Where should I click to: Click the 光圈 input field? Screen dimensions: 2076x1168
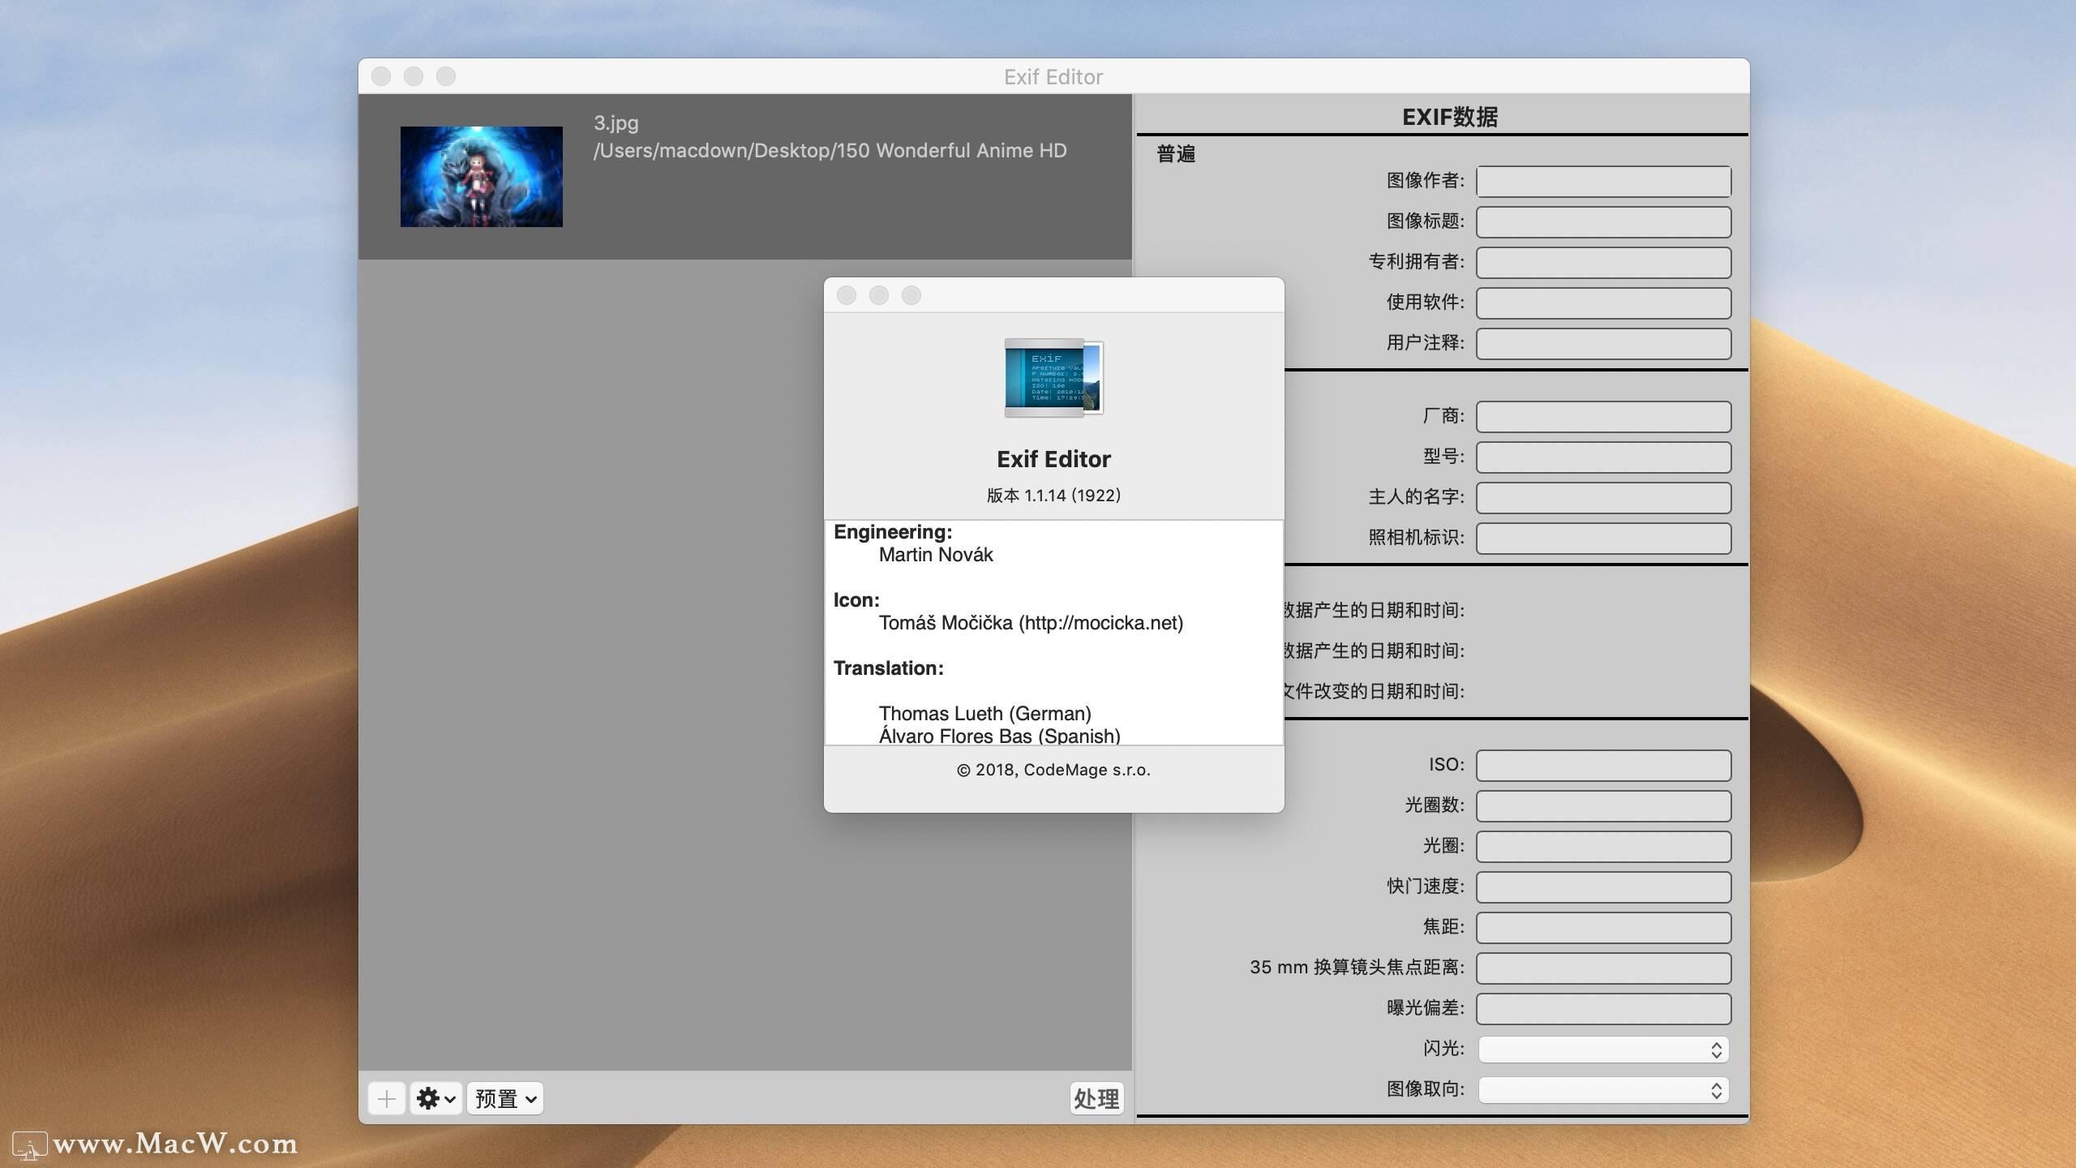1603,847
